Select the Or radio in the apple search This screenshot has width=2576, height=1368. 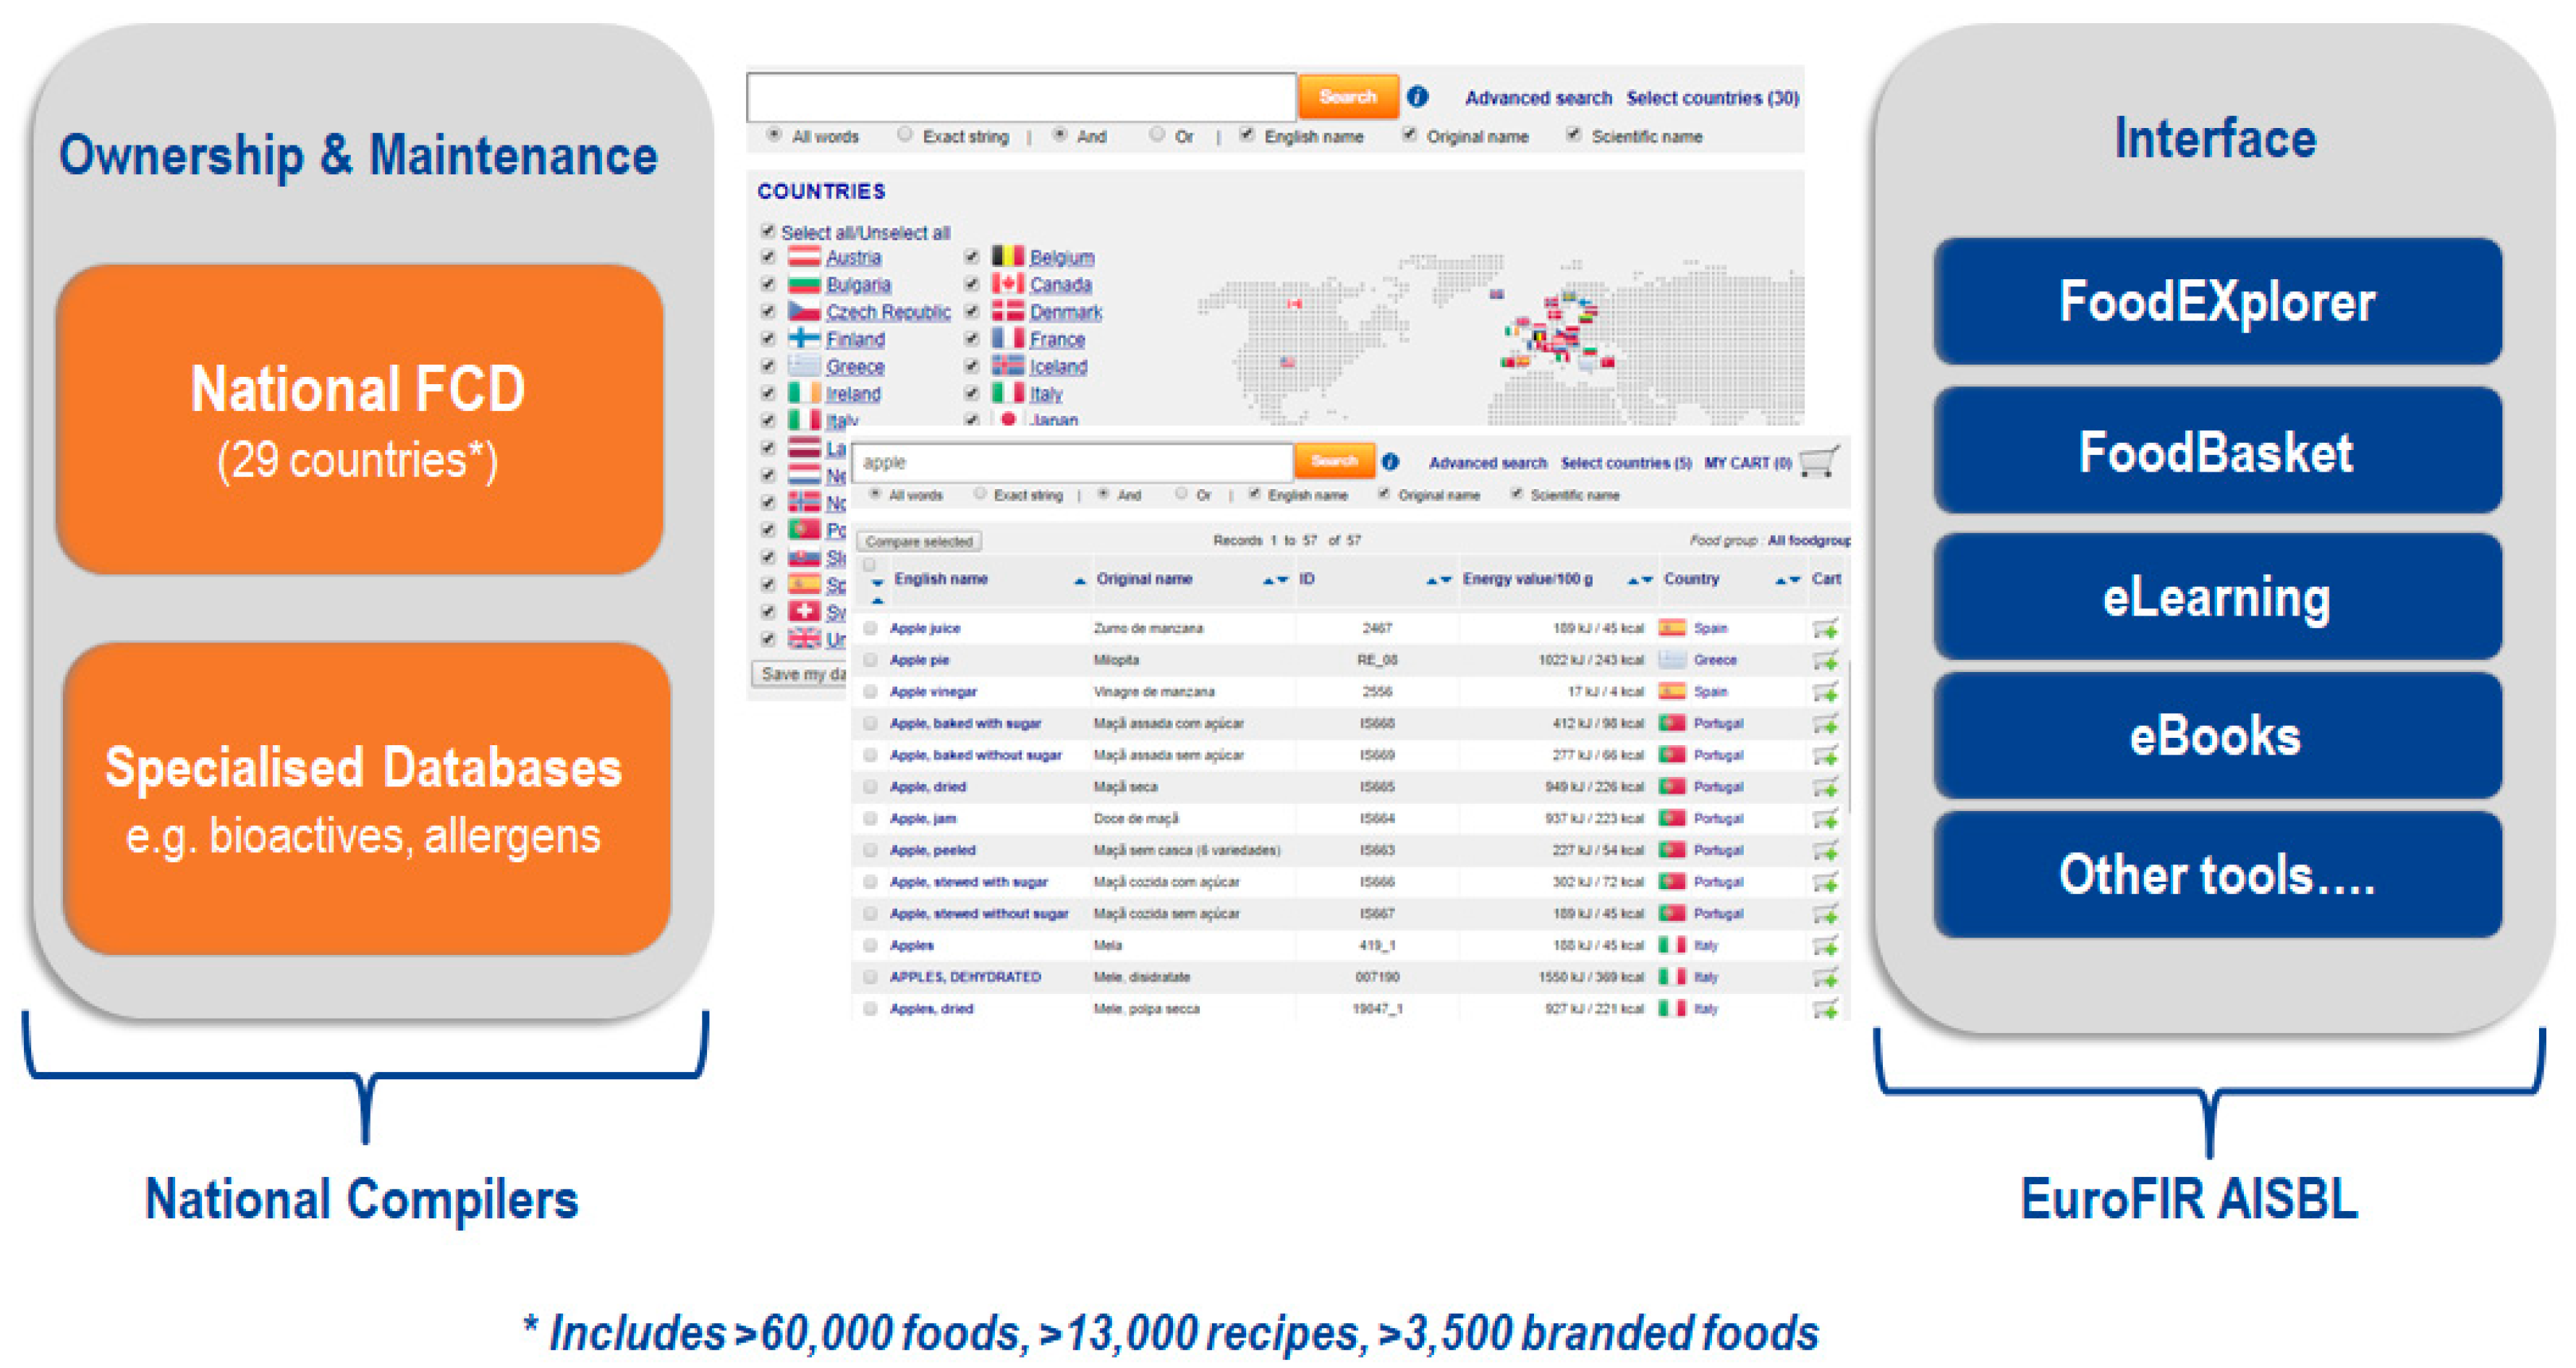1181,493
